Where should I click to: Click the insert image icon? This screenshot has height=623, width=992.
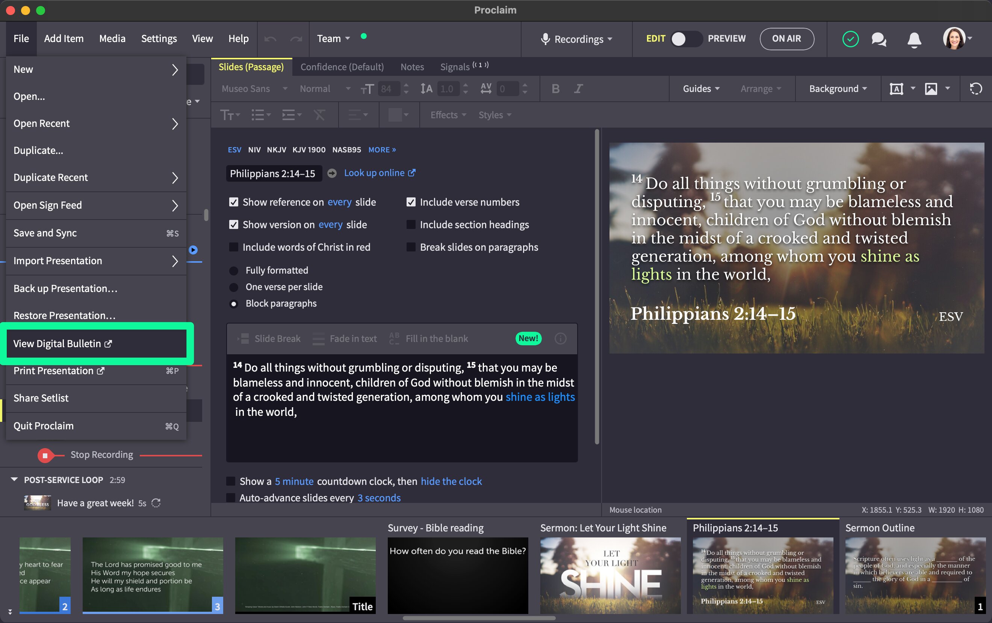click(931, 89)
